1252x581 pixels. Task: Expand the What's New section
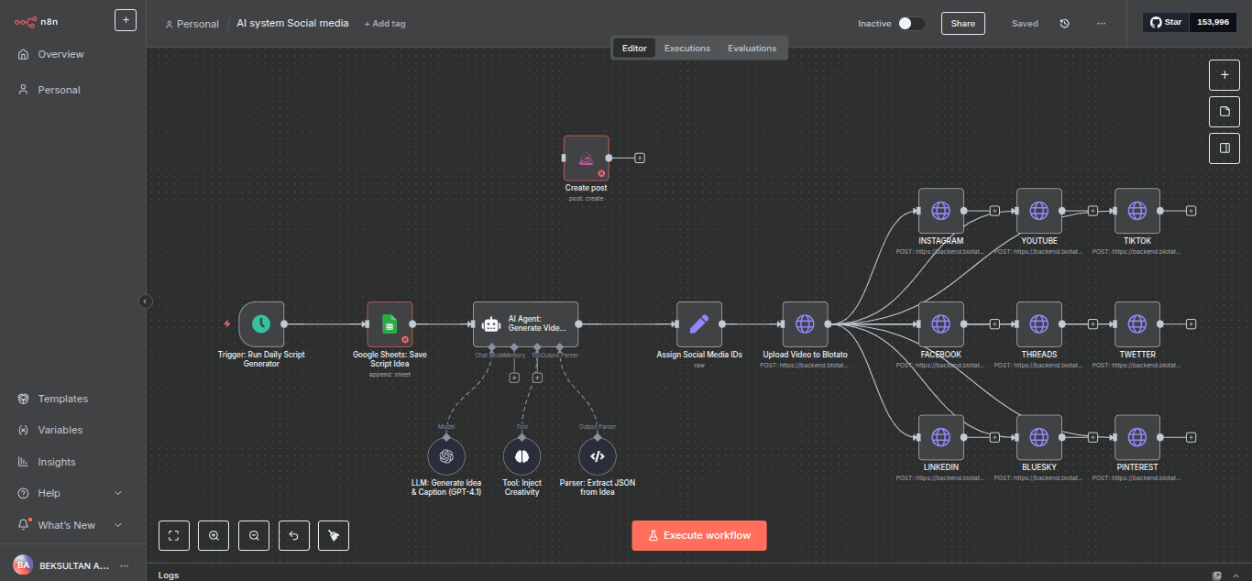point(117,525)
